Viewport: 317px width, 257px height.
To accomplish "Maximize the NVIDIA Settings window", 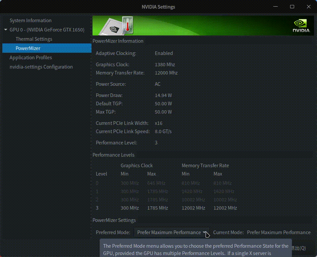I will tap(292, 7).
